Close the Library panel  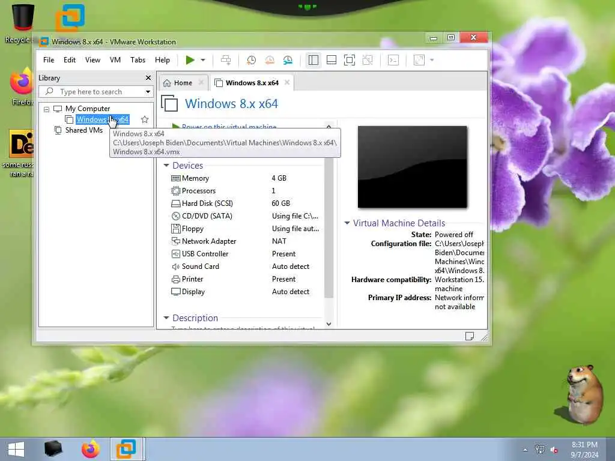(x=148, y=77)
